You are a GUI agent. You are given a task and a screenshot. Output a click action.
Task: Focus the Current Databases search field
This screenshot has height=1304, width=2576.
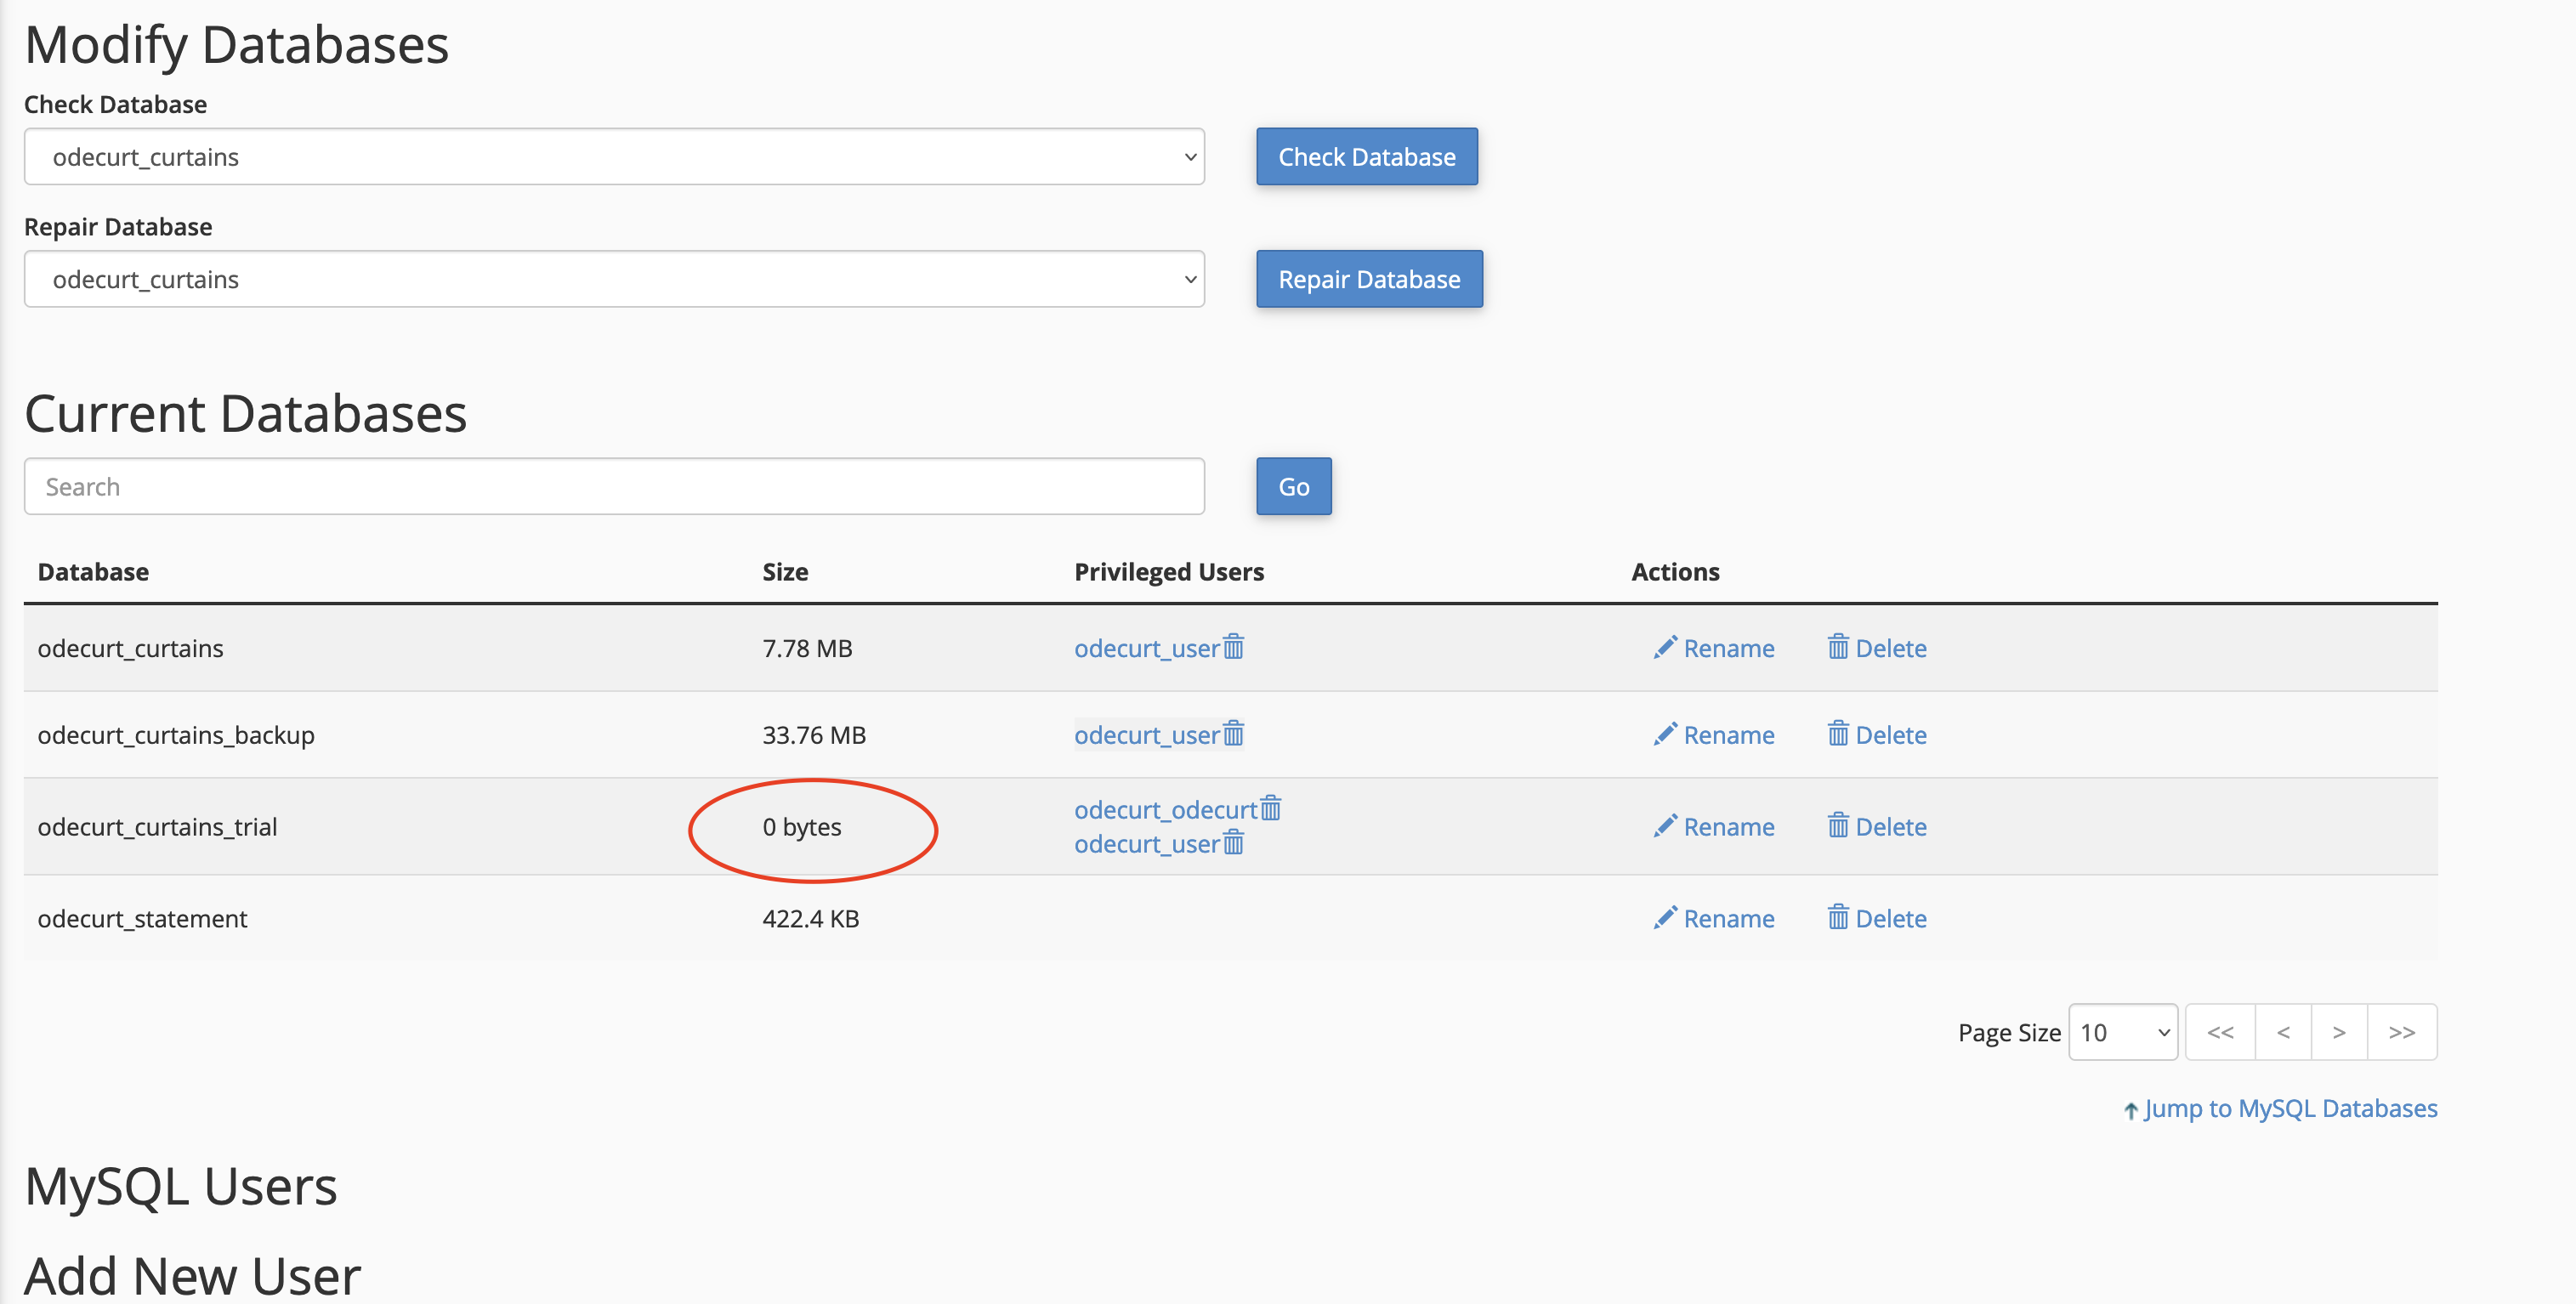(x=614, y=487)
